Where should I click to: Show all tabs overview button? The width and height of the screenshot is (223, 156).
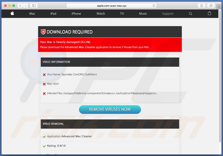[x=211, y=6]
